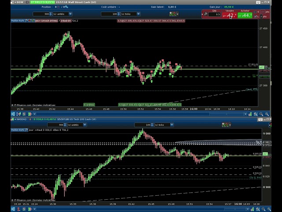This screenshot has height=212, width=282.
Task: Click the red cursor icon in NASDAQ toolbar
Action: [x=19, y=209]
